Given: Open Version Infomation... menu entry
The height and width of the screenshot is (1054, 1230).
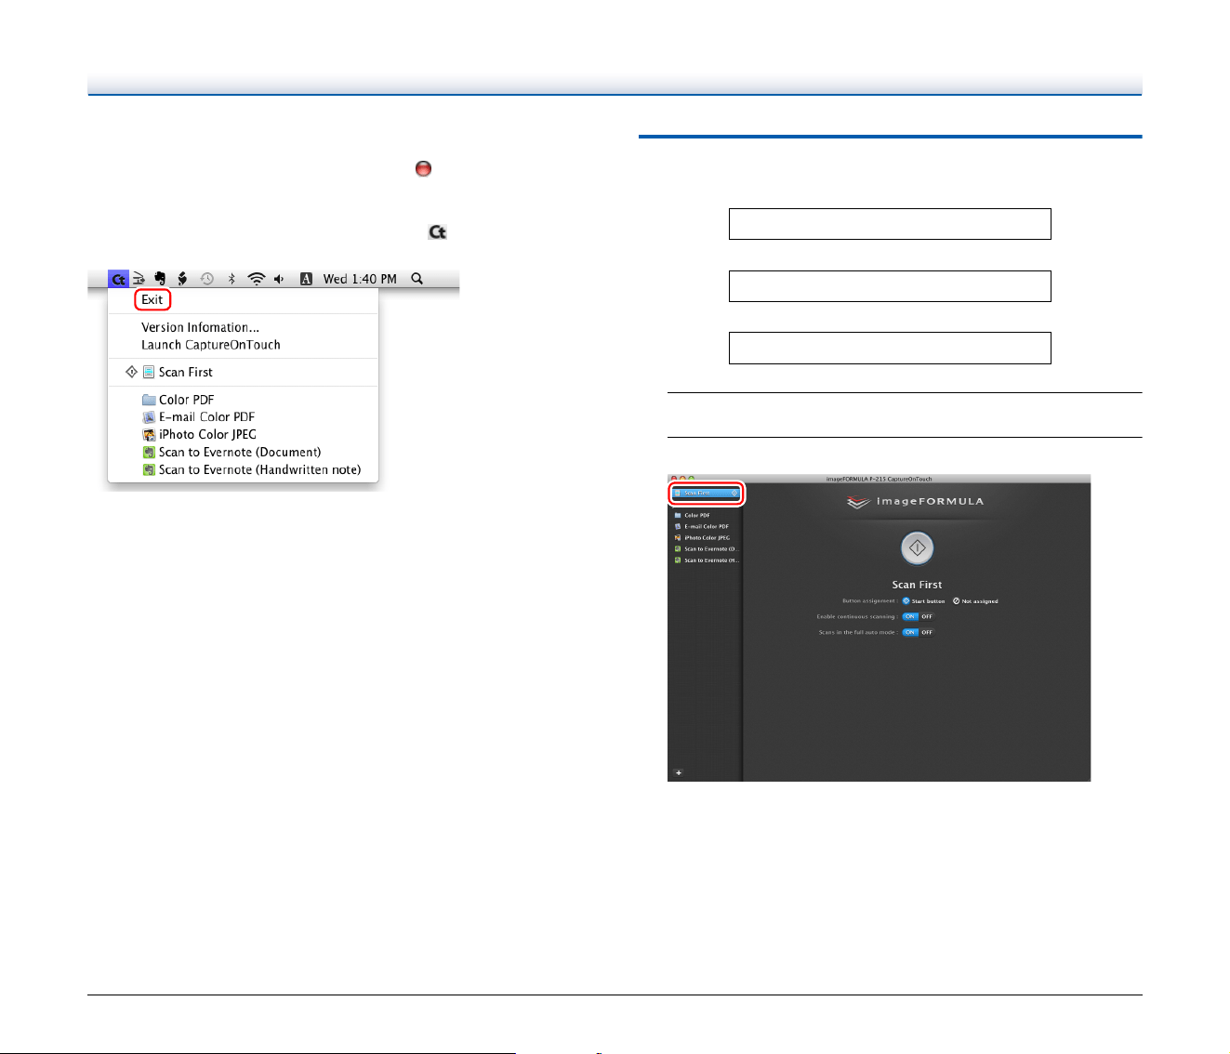Looking at the screenshot, I should [200, 327].
